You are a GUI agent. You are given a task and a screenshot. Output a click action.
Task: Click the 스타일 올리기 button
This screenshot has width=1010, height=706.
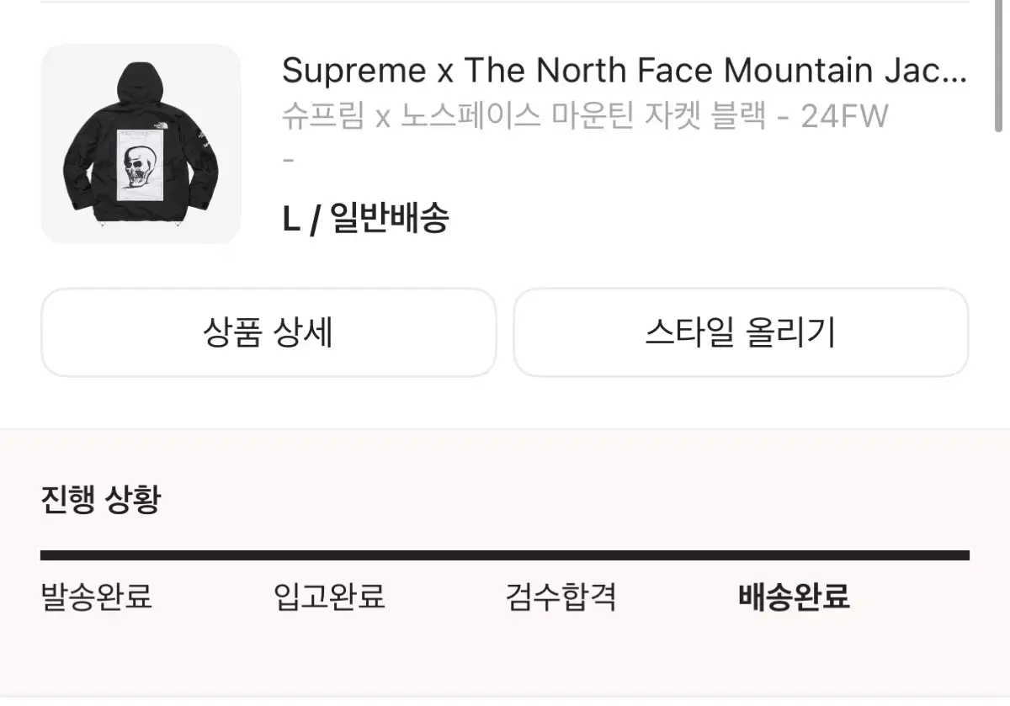pos(741,332)
